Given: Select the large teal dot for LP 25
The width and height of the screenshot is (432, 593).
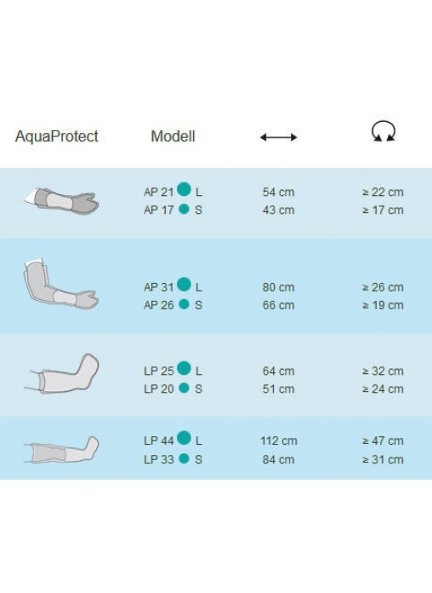Looking at the screenshot, I should (184, 368).
